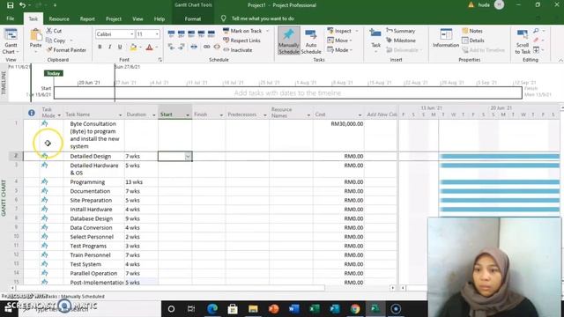Open the font size 11 dropdown
The height and width of the screenshot is (317, 564).
click(157, 34)
